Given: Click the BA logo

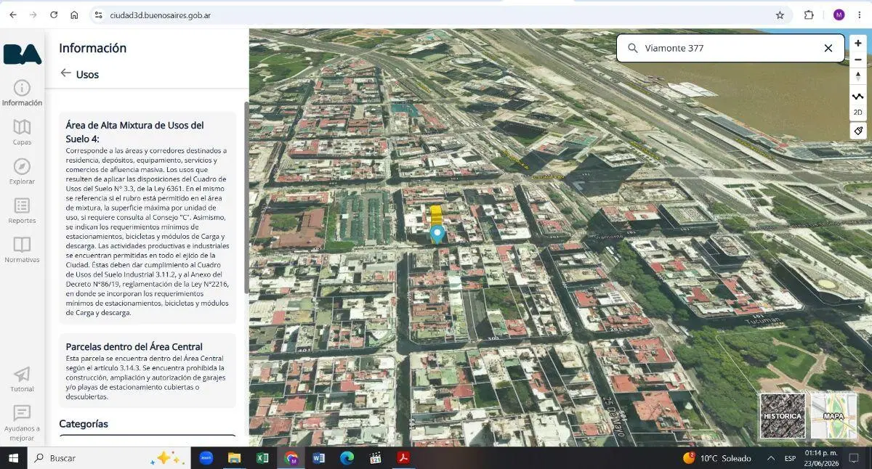Looking at the screenshot, I should point(22,54).
